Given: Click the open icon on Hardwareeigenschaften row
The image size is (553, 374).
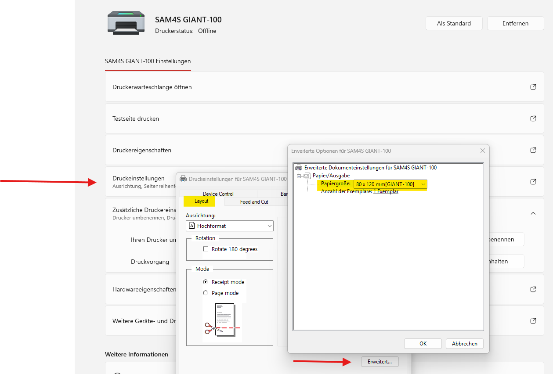Looking at the screenshot, I should point(533,289).
